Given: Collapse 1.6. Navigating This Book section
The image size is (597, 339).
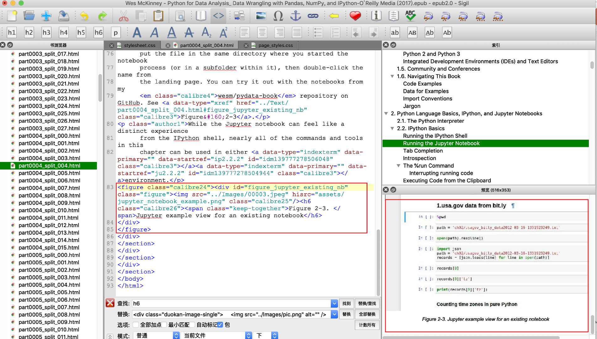Looking at the screenshot, I should pos(392,76).
